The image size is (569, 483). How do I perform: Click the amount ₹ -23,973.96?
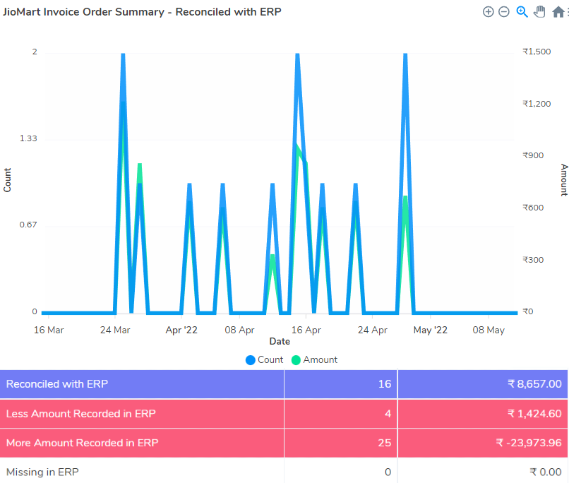[529, 443]
